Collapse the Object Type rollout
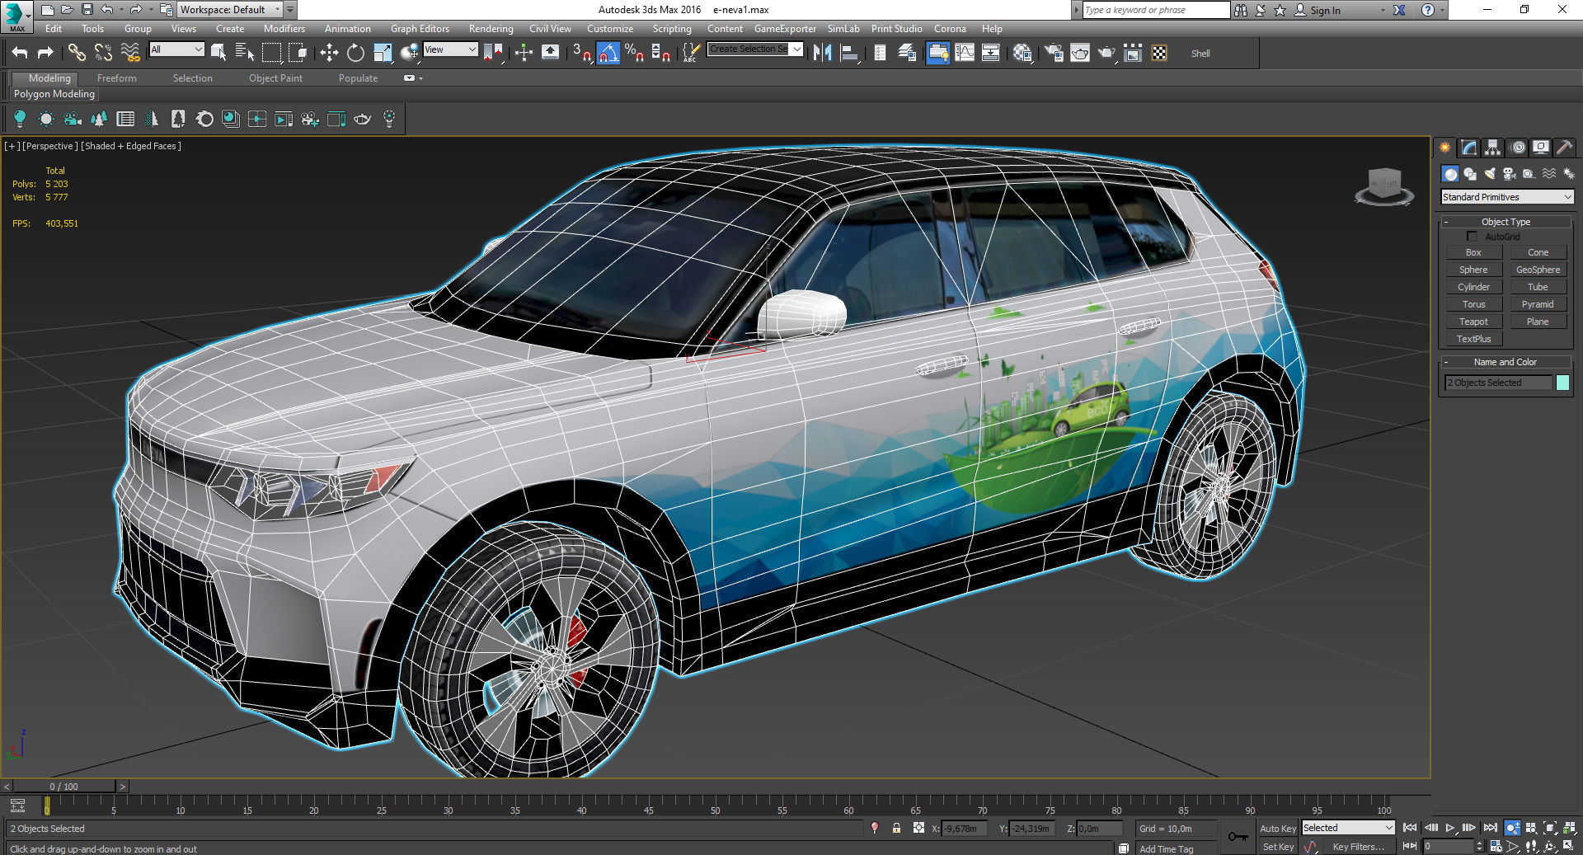The image size is (1583, 855). pyautogui.click(x=1505, y=222)
